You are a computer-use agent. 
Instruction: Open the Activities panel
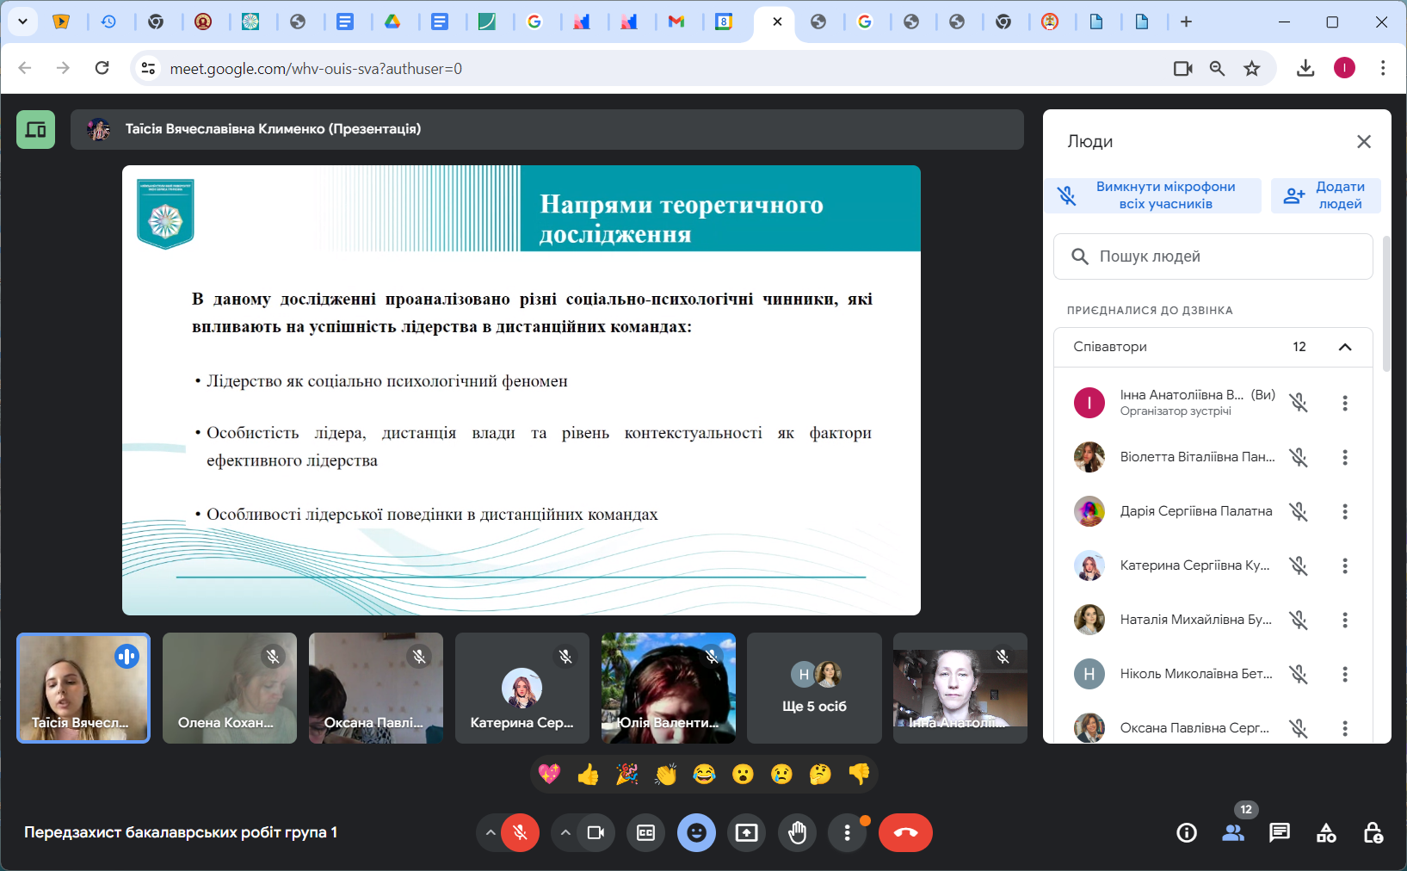(1326, 832)
